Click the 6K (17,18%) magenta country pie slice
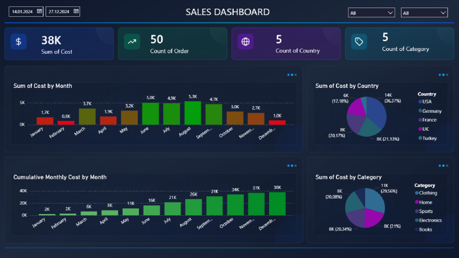459x258 pixels. 357,108
